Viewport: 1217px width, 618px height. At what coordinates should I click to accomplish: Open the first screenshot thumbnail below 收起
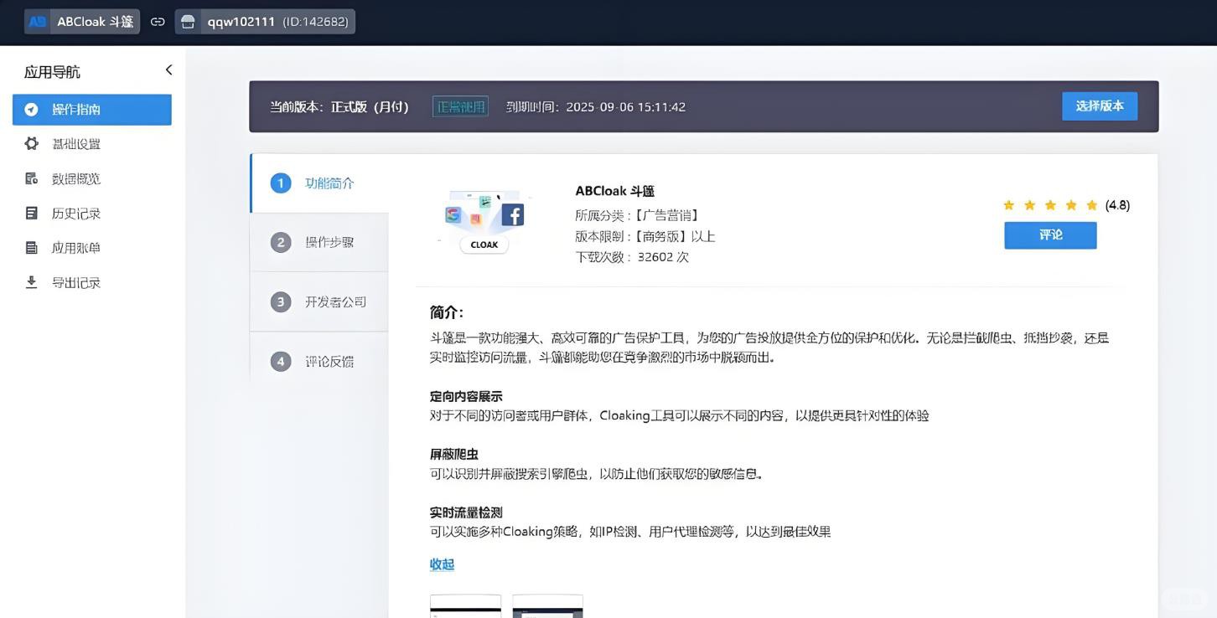[x=465, y=606]
